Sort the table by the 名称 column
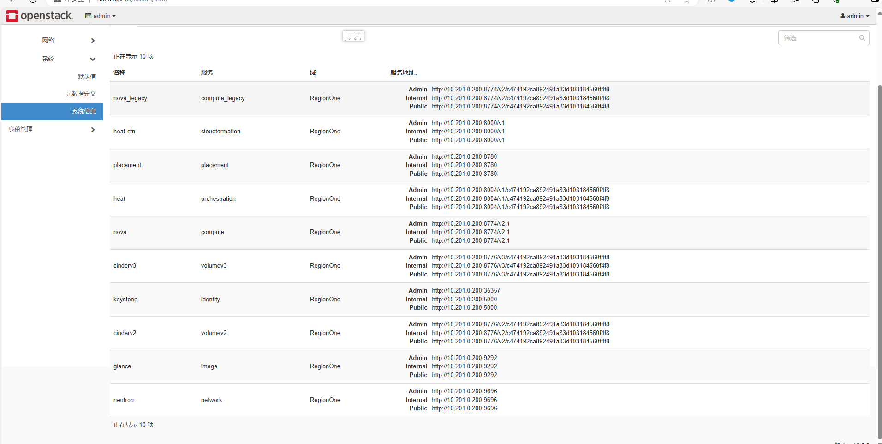882x444 pixels. pyautogui.click(x=119, y=72)
